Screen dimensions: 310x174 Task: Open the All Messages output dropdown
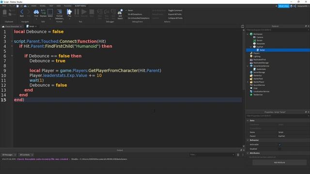(x=9, y=155)
